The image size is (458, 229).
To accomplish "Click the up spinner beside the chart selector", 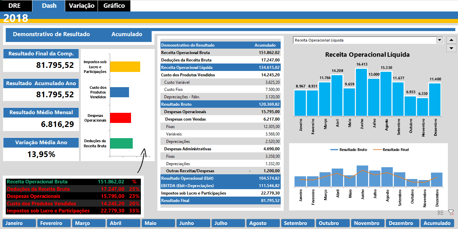I will click(x=452, y=40).
